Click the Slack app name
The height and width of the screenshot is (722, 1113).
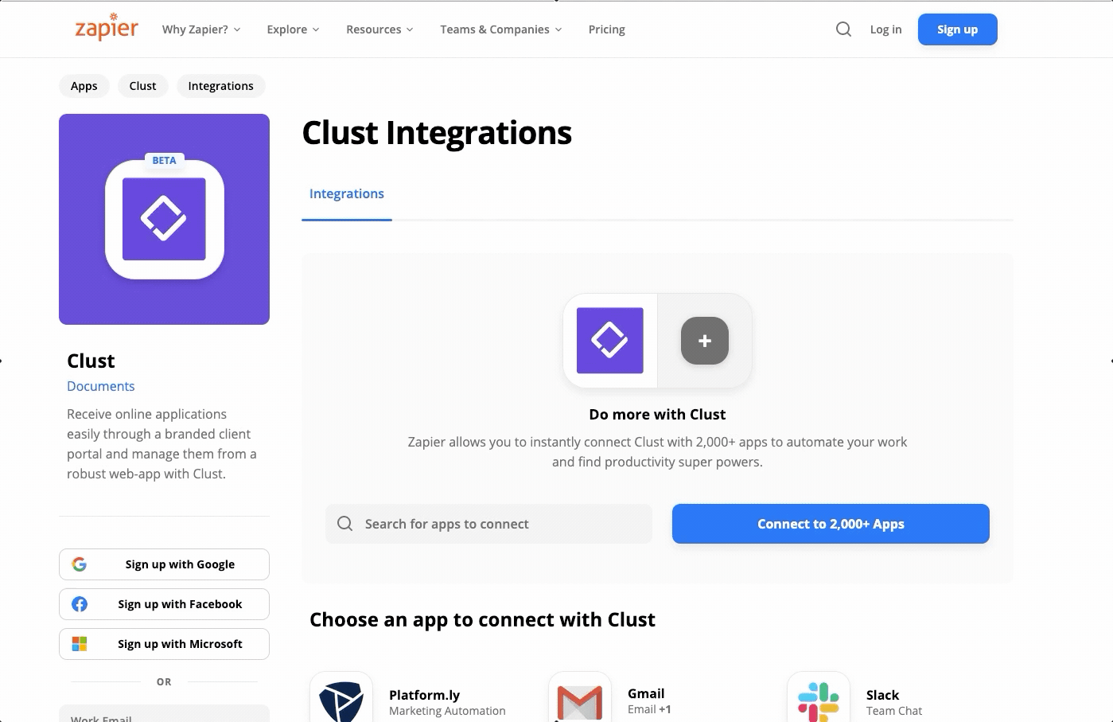pos(882,695)
